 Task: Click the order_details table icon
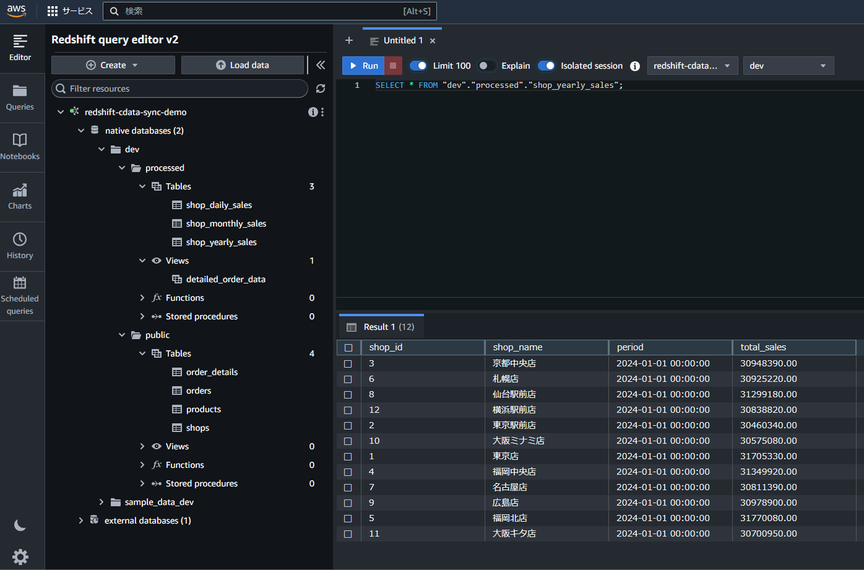coord(177,372)
